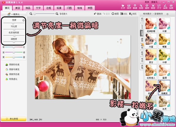This screenshot has width=176, height=127.
Task: Toggle the 对比 compare view
Action: point(125,14)
